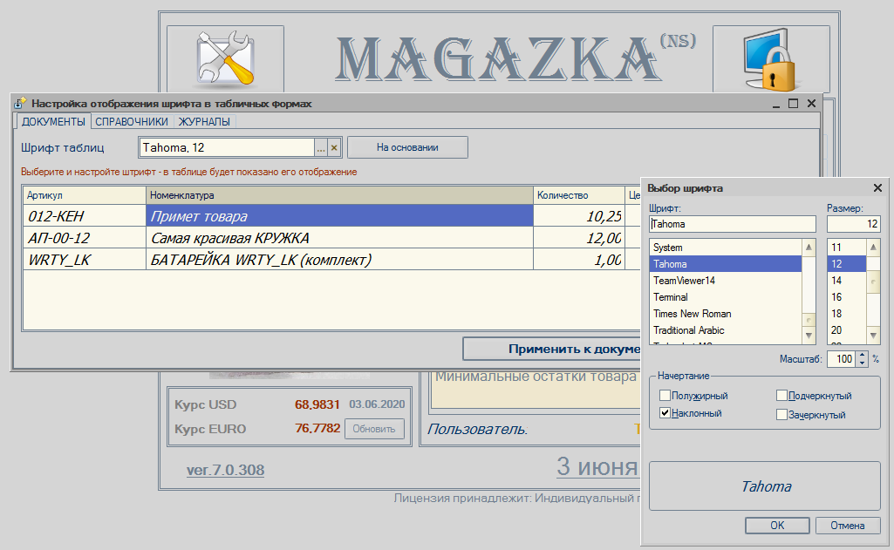The width and height of the screenshot is (894, 550).
Task: Choose font size 20
Action: coord(847,330)
